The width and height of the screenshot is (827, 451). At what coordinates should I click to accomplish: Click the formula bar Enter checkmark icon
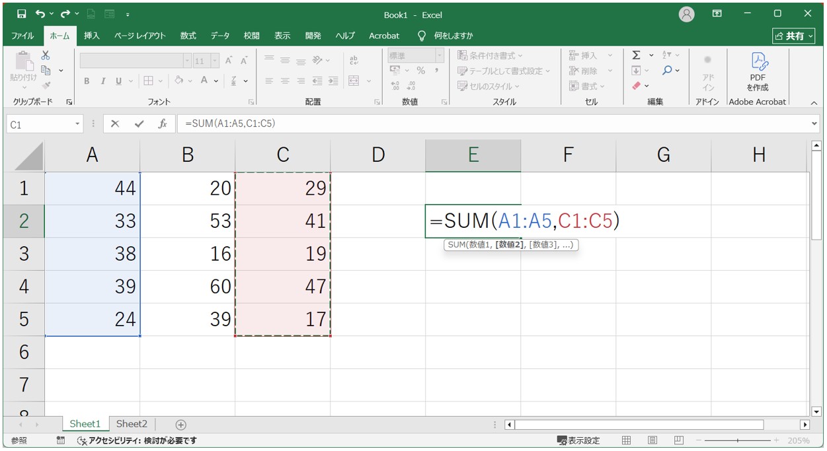[x=139, y=123]
